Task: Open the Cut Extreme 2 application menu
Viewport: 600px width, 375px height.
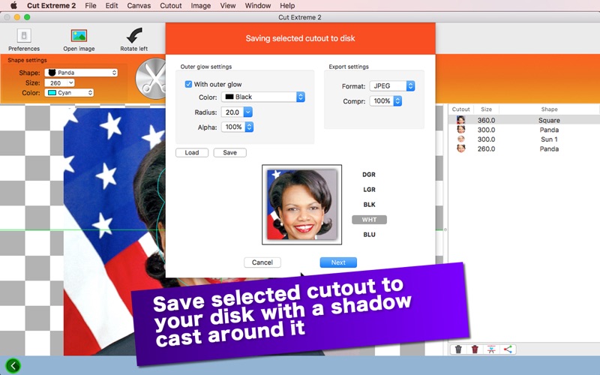Action: tap(51, 5)
